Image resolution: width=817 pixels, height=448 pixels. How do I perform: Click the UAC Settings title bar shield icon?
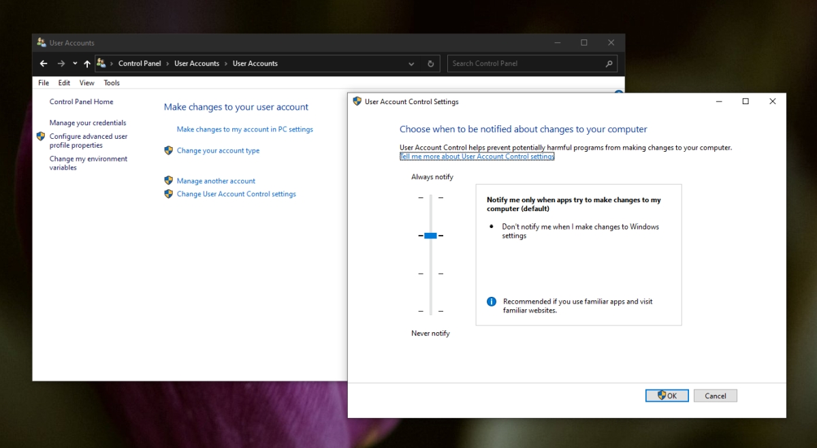tap(357, 101)
